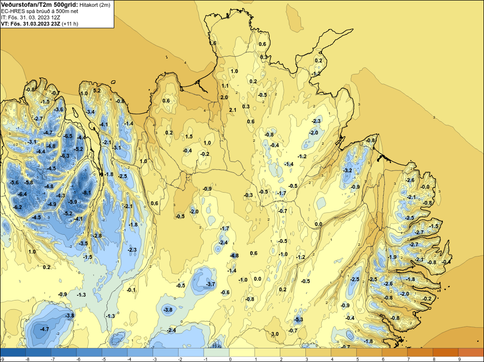Click the -0.1 temperature value
The image size is (484, 362).
coord(131,290)
